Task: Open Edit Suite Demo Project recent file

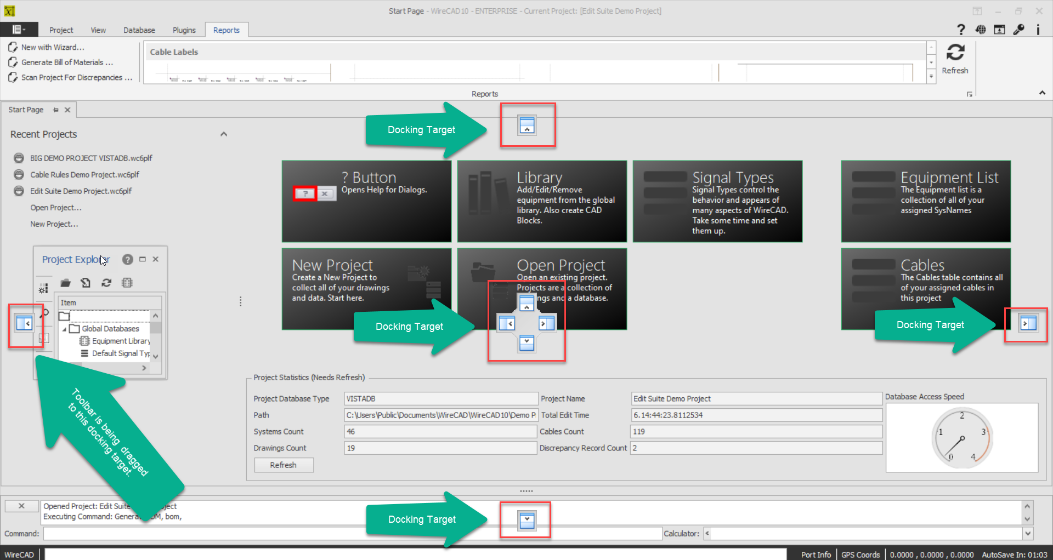Action: tap(81, 191)
